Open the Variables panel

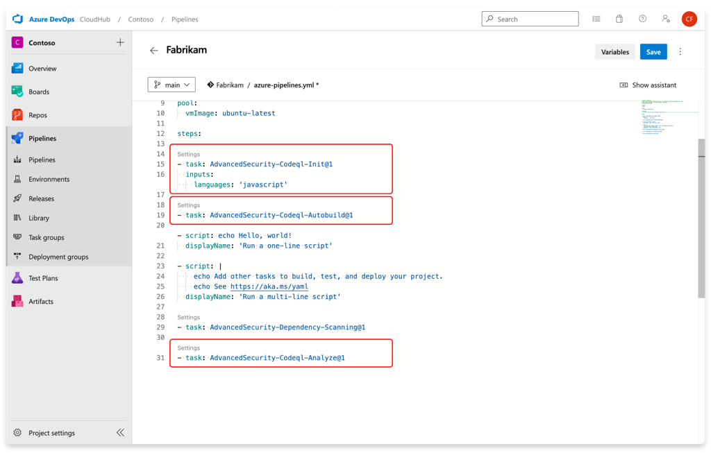[x=614, y=51]
